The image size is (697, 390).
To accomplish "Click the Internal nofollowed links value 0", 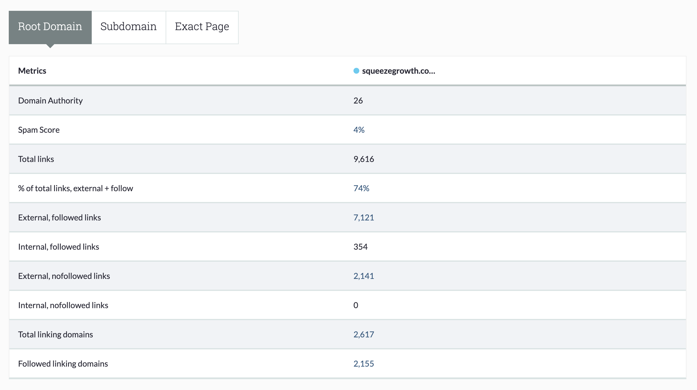I will pyautogui.click(x=356, y=305).
